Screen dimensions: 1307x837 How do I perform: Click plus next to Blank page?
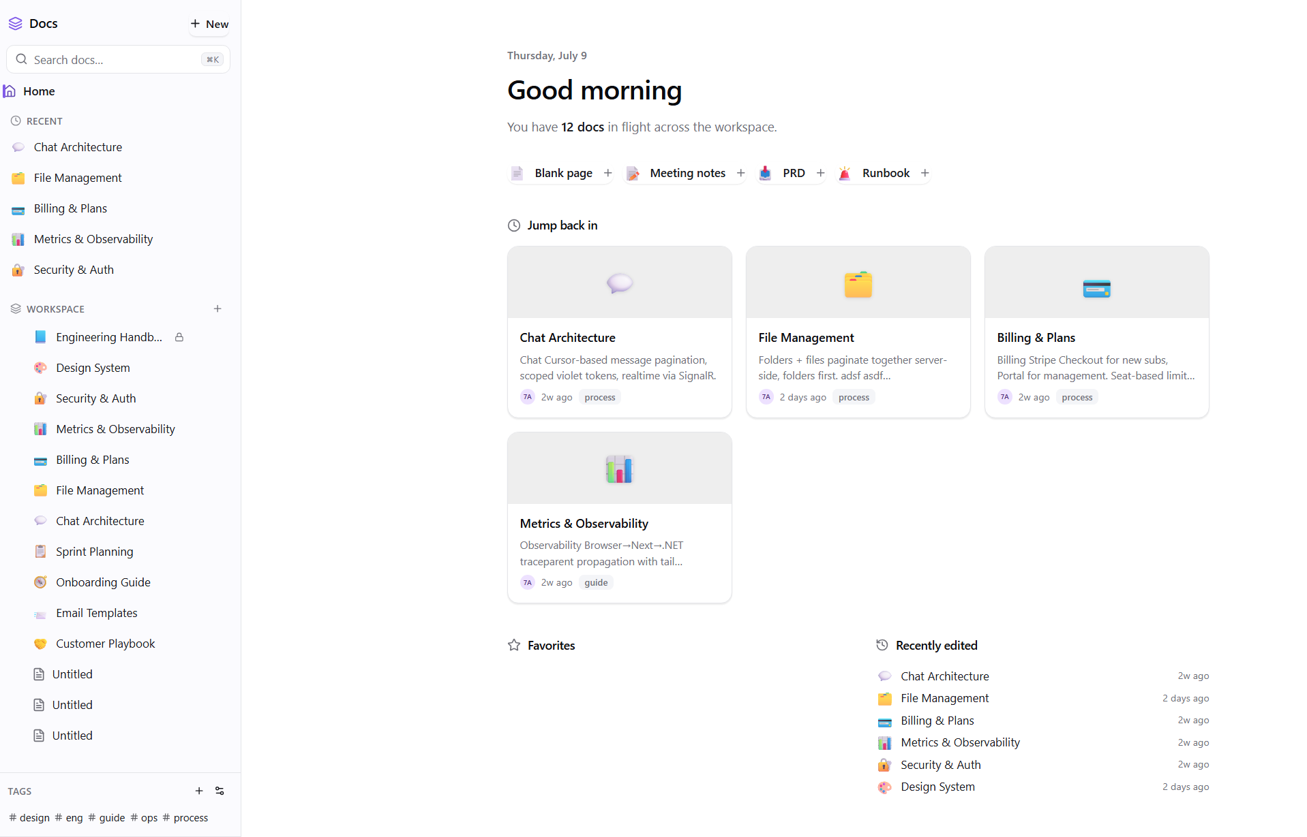(x=608, y=173)
